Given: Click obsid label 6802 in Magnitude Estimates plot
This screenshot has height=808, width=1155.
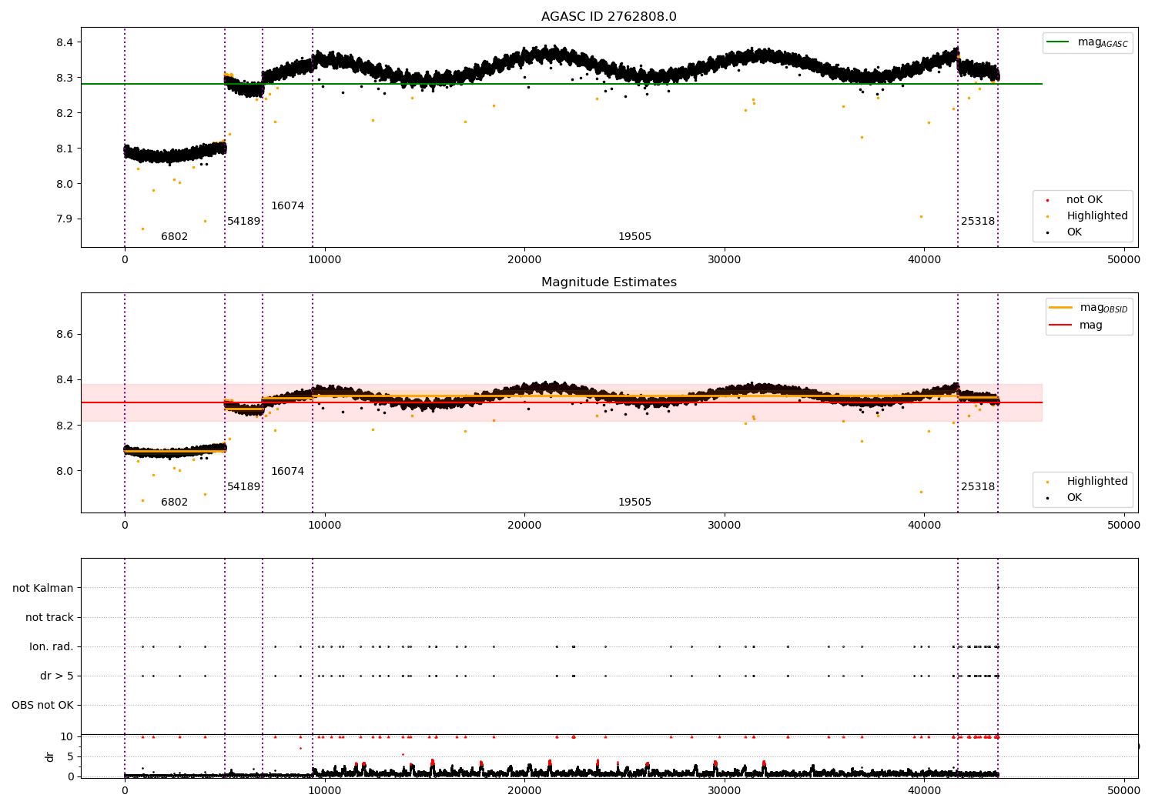Looking at the screenshot, I should [x=174, y=502].
